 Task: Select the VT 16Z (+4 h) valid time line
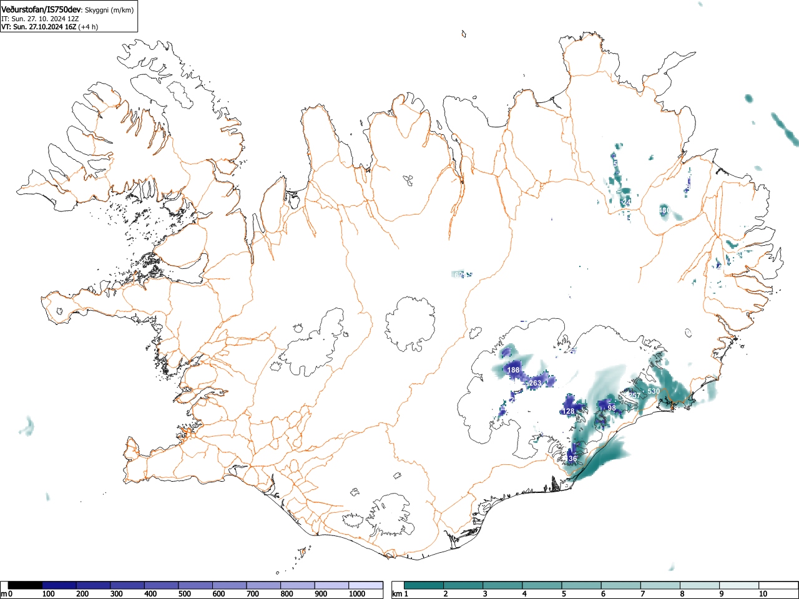[49, 27]
